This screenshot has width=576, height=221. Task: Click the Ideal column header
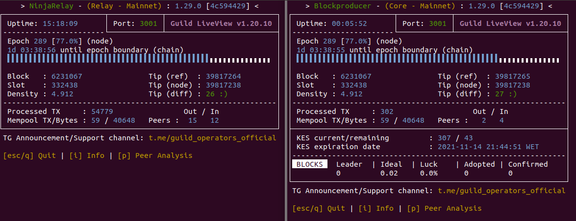click(x=391, y=164)
